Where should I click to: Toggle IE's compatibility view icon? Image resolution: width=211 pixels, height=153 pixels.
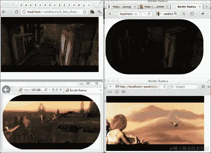tap(53, 90)
